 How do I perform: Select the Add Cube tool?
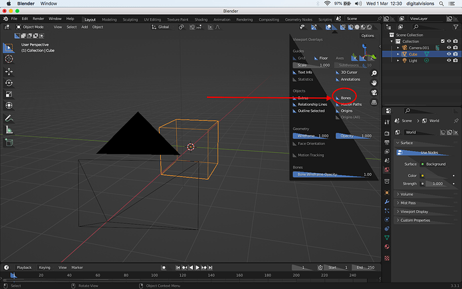tap(9, 143)
